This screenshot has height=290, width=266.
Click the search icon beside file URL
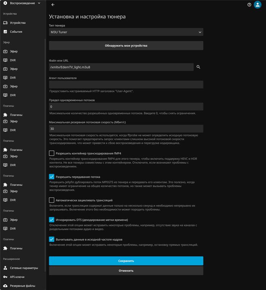click(198, 67)
